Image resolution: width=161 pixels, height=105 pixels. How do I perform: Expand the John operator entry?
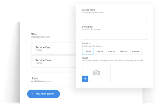point(34,78)
